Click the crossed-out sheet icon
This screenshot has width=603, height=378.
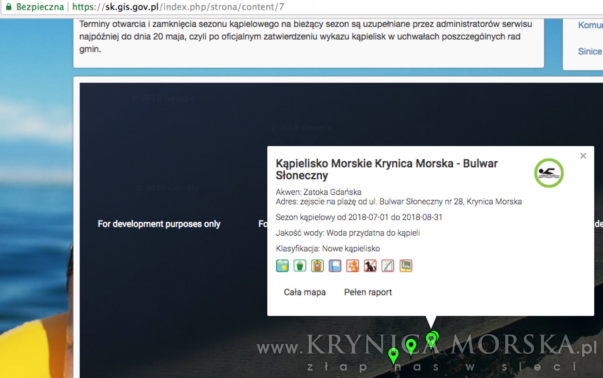(x=388, y=266)
